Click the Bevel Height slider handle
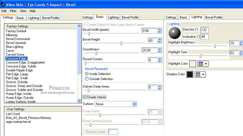The width and height of the screenshot is (243, 136). click(x=121, y=43)
